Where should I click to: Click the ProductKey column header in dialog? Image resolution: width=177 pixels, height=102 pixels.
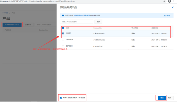click(x=98, y=28)
